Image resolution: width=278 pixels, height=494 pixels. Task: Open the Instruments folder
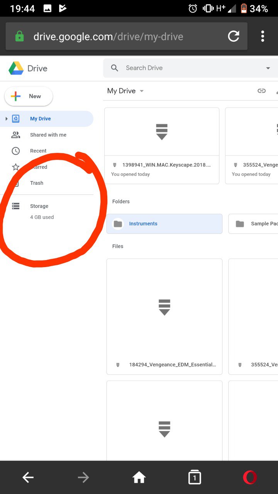click(164, 224)
